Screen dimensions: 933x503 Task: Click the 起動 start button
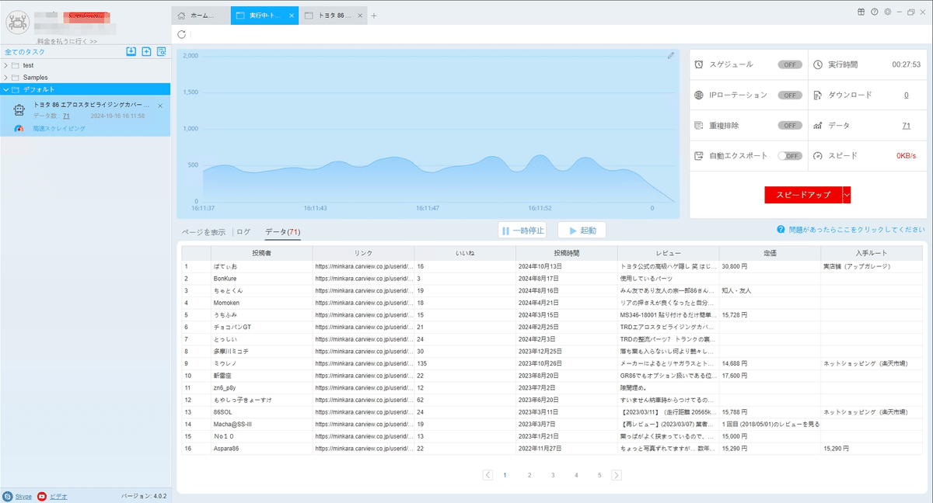[x=582, y=231]
